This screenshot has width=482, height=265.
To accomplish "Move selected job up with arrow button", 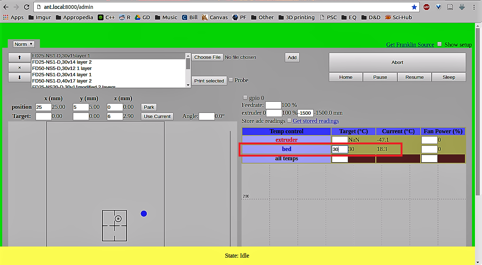I will [20, 57].
